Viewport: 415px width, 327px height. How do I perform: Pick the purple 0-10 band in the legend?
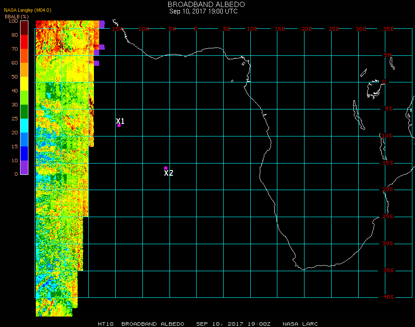pos(24,167)
